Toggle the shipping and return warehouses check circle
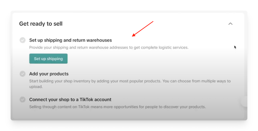The height and width of the screenshot is (131, 258). [23, 40]
